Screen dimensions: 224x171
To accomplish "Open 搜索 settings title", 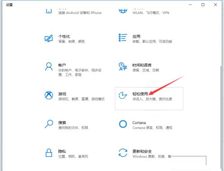I will pos(62,123).
